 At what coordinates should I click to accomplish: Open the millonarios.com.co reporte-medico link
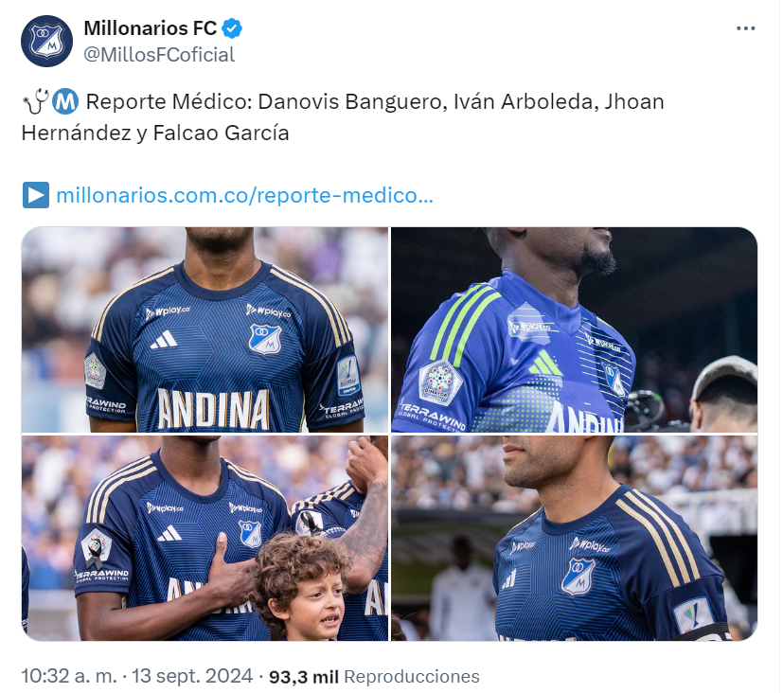tap(244, 195)
